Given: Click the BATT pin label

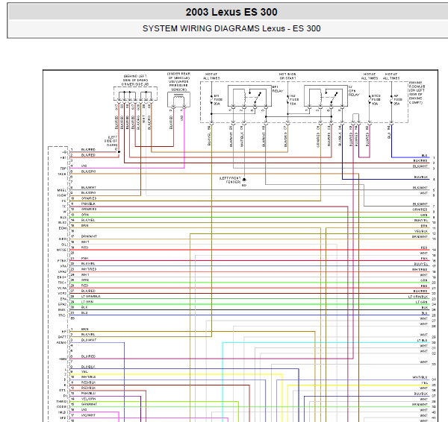Looking at the screenshot, I should [x=62, y=337].
